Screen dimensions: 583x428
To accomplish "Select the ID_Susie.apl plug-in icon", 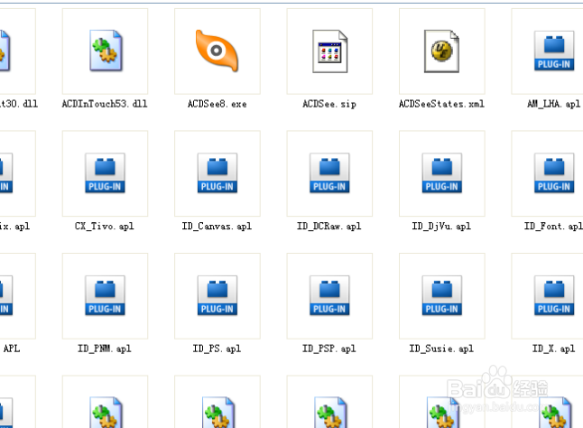I will click(441, 295).
